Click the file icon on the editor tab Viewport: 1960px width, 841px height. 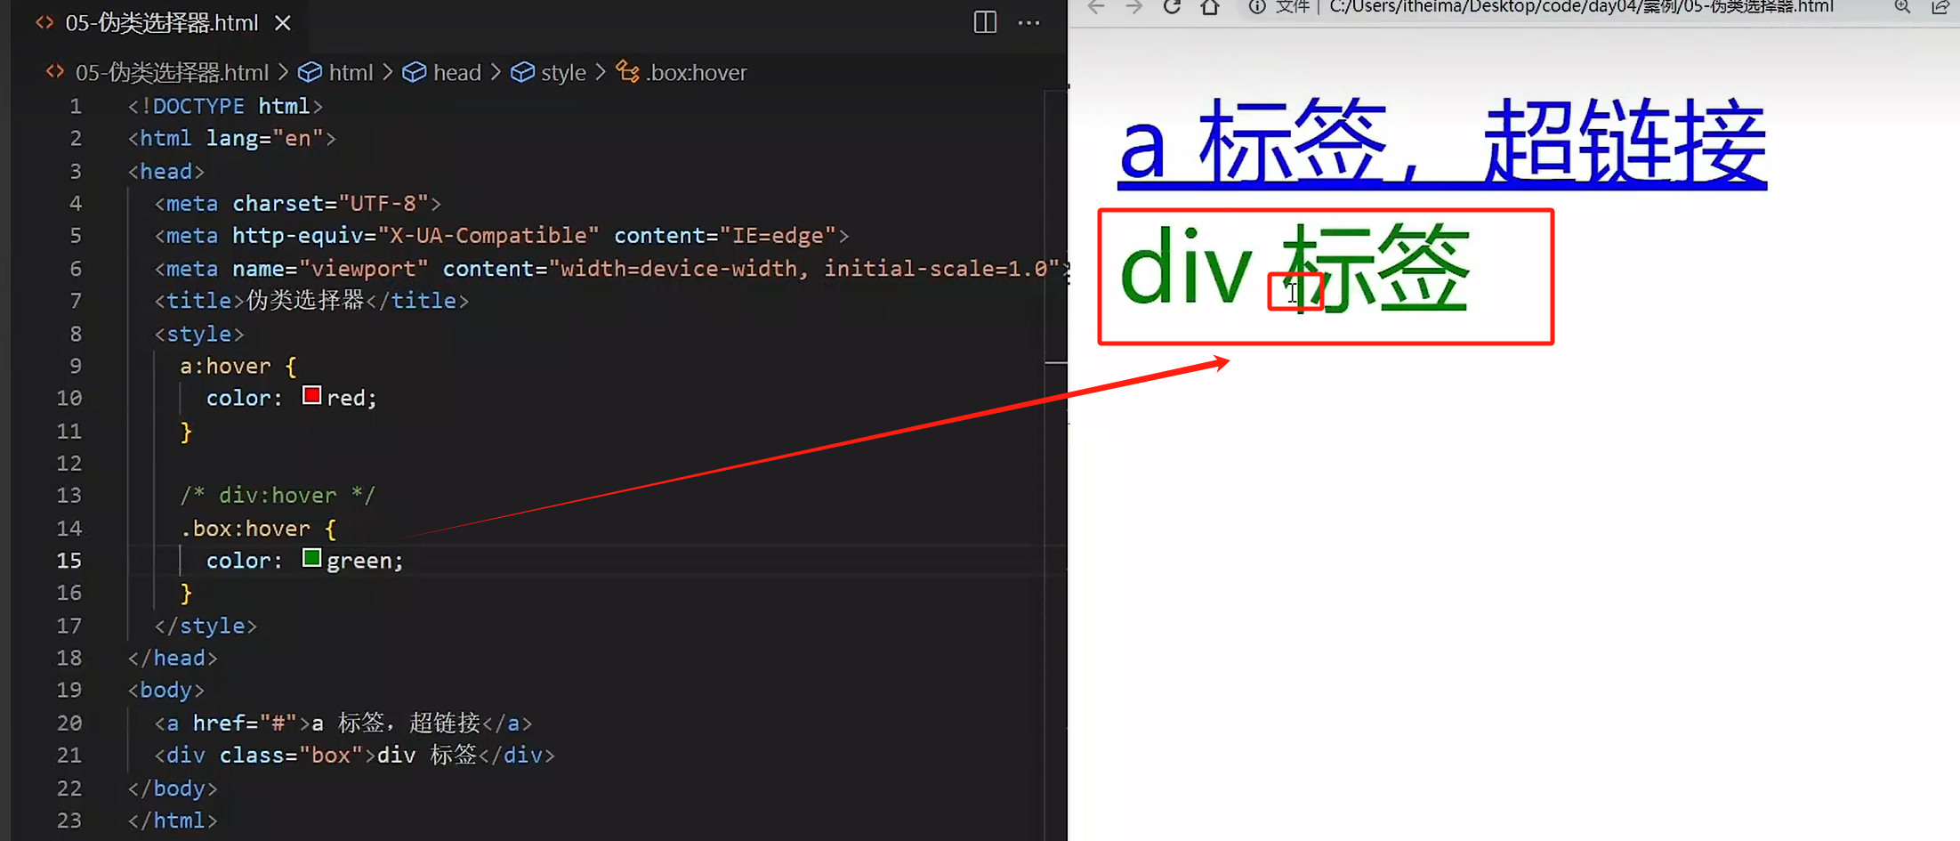[x=44, y=22]
